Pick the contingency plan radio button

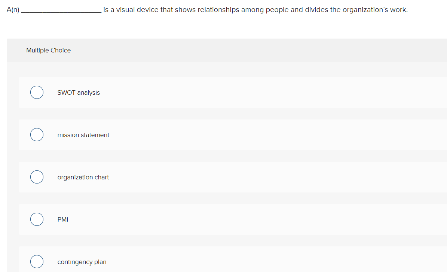point(37,261)
